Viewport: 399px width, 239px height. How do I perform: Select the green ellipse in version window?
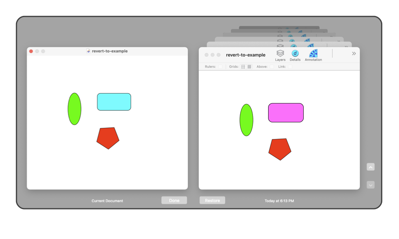pos(246,120)
